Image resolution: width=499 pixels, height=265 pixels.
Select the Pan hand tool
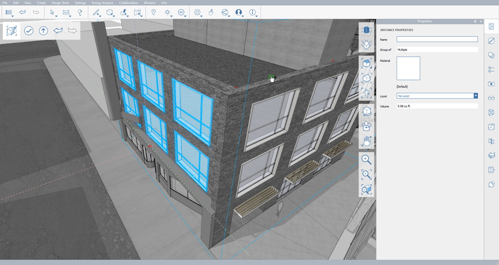tap(366, 141)
